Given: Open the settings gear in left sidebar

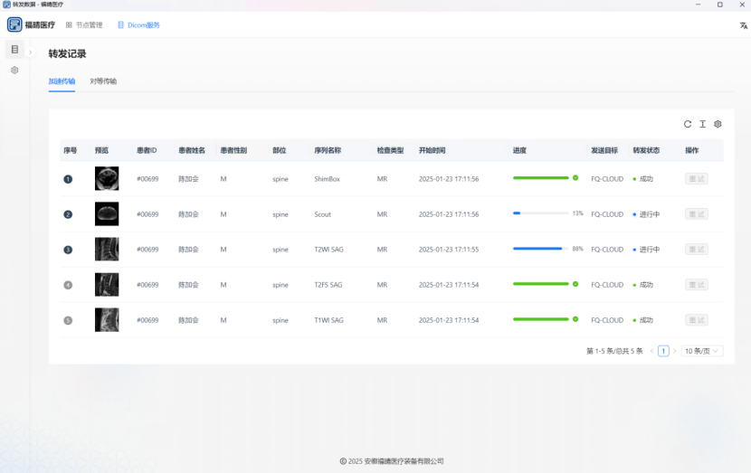Looking at the screenshot, I should pyautogui.click(x=14, y=70).
